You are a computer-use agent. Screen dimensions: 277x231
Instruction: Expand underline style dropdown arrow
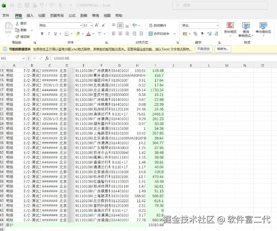[60, 34]
